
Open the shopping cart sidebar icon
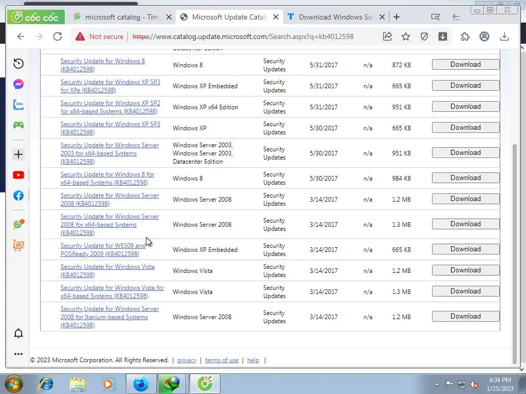pyautogui.click(x=18, y=245)
